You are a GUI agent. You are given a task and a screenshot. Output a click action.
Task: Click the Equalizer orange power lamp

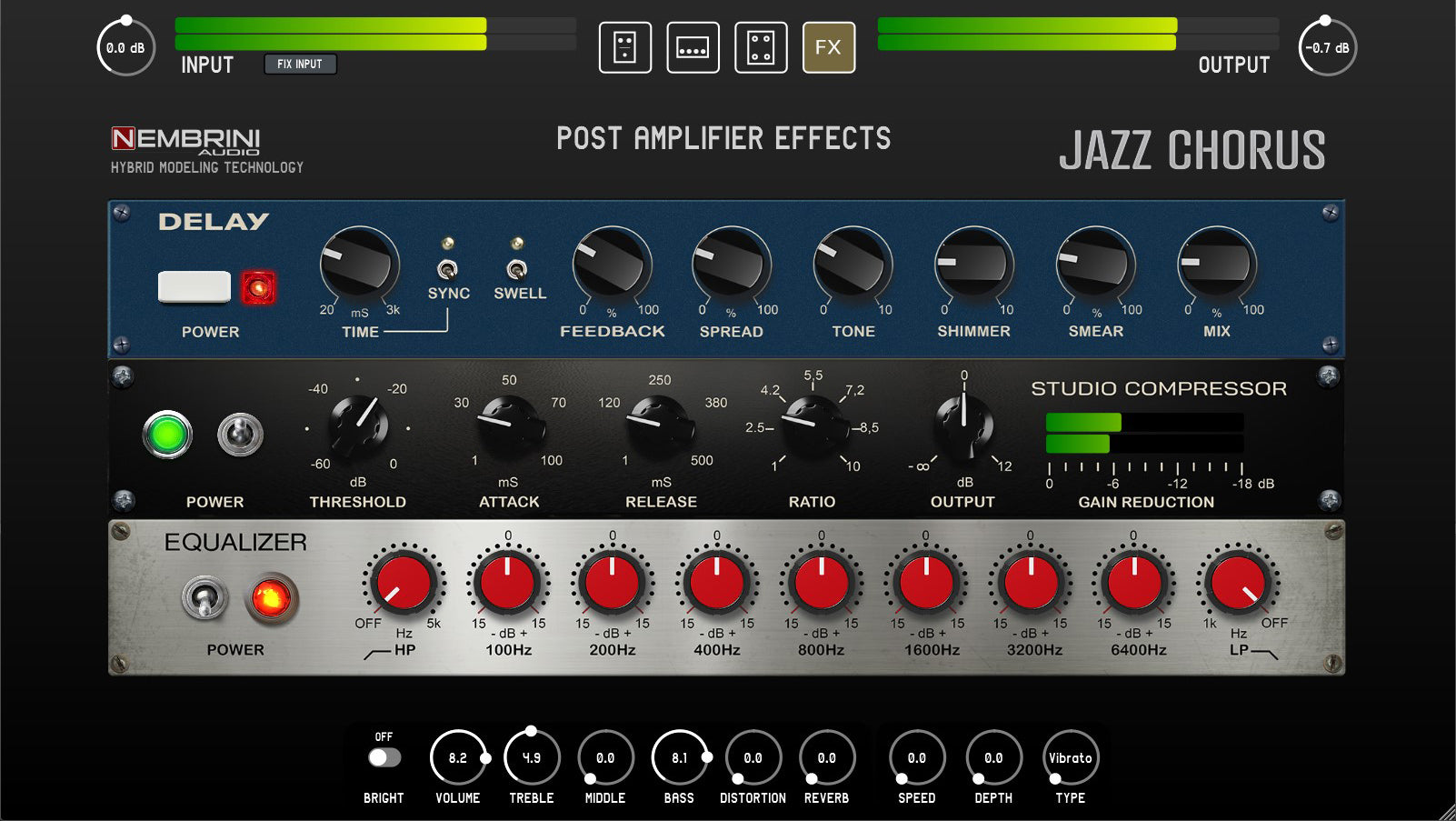(271, 599)
